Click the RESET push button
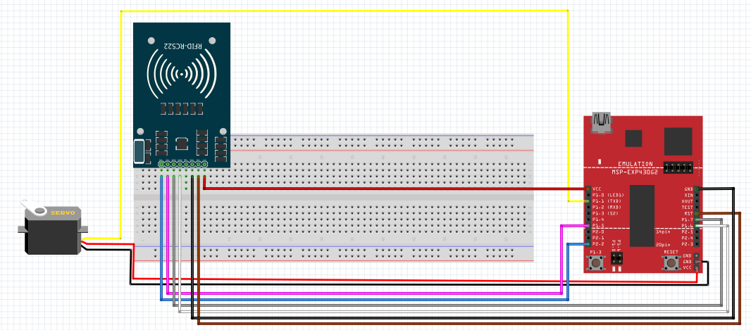 tap(671, 262)
